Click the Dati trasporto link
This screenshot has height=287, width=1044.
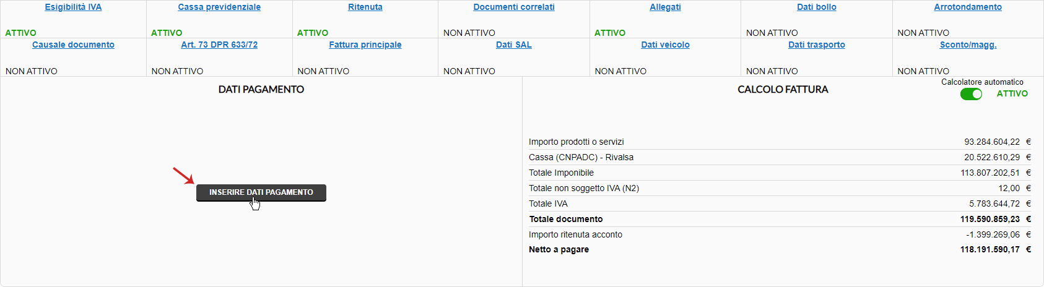[x=817, y=45]
